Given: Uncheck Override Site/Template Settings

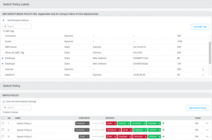Looking at the screenshot, I should point(4,102).
